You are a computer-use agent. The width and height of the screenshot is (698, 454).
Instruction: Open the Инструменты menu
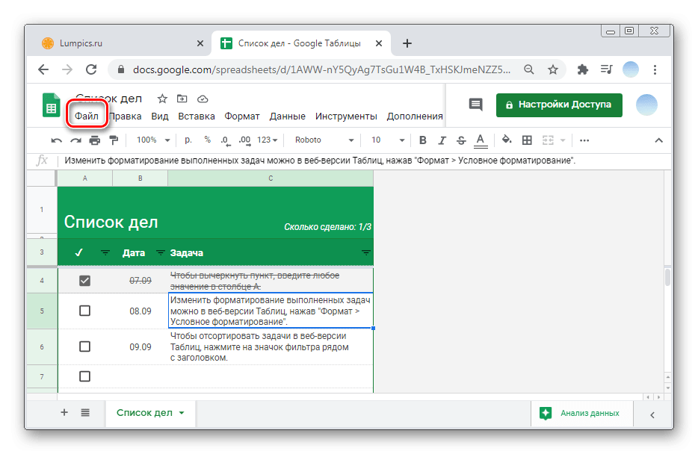[346, 116]
